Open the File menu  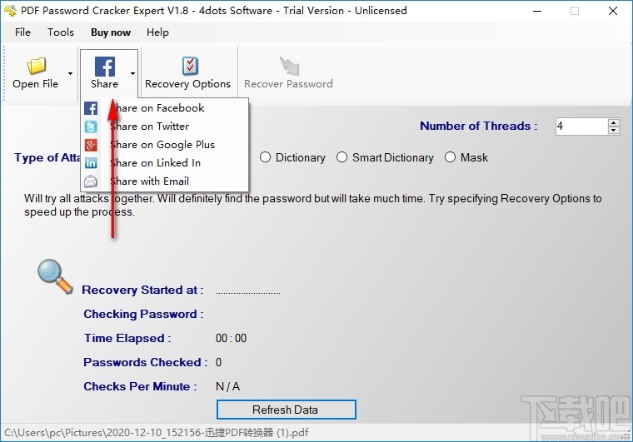22,32
